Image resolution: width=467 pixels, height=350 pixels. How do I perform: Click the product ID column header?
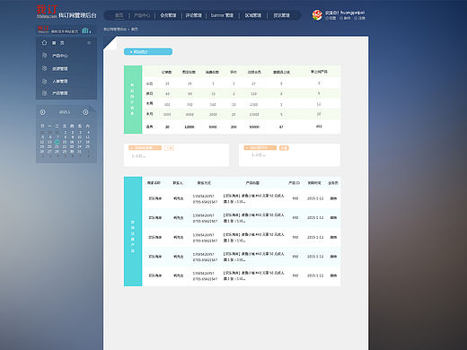[x=294, y=183]
